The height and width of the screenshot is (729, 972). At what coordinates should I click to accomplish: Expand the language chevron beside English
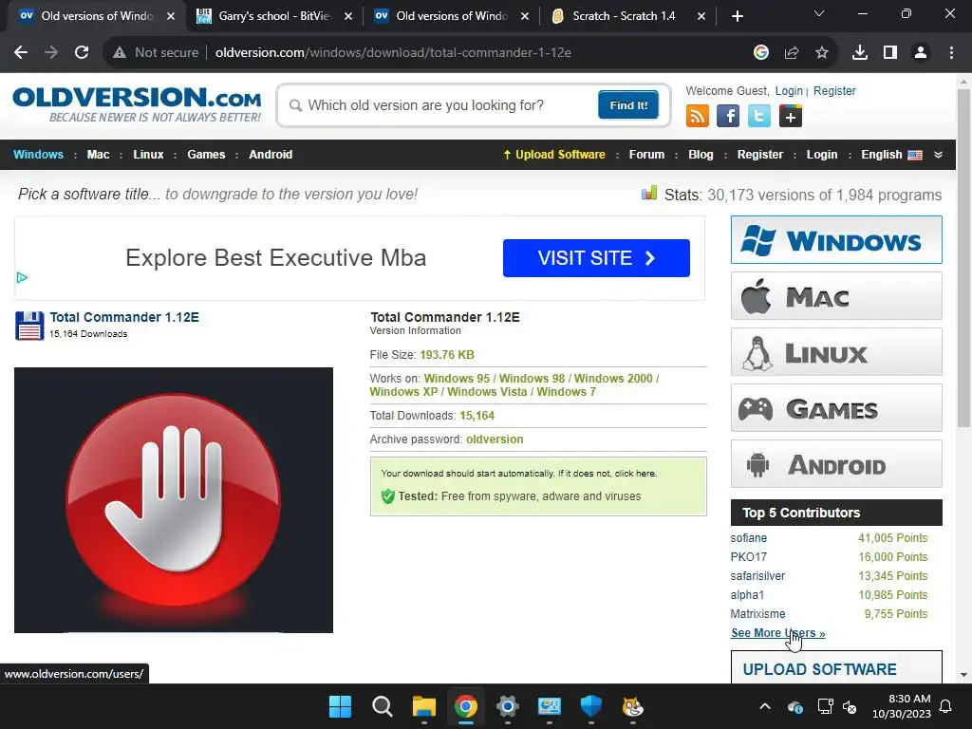pyautogui.click(x=939, y=155)
